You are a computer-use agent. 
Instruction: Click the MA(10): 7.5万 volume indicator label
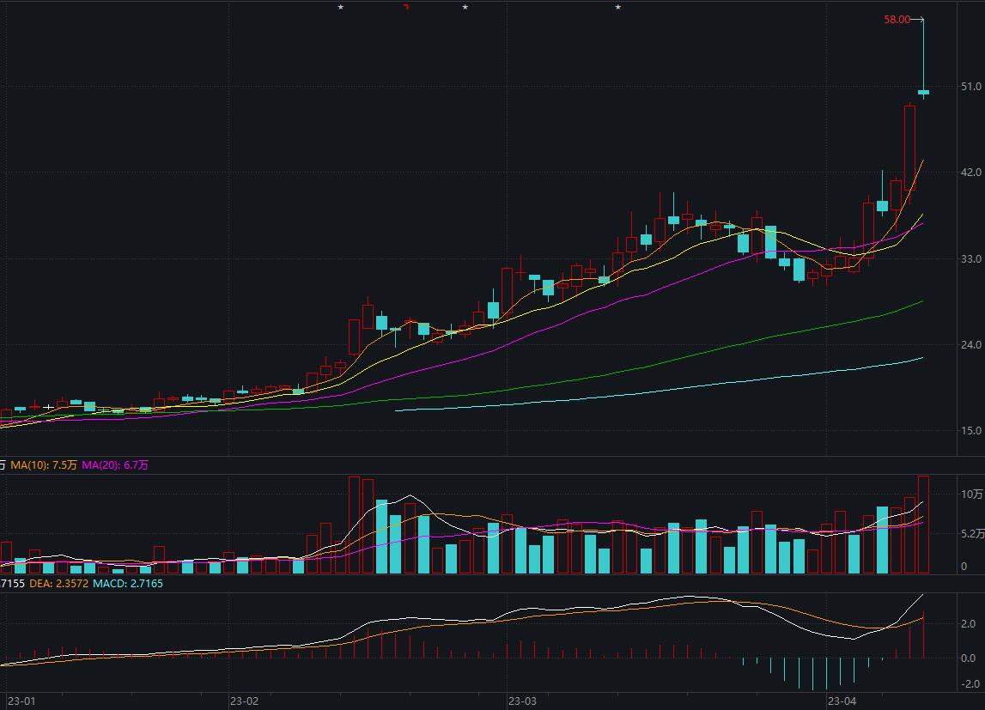[43, 465]
